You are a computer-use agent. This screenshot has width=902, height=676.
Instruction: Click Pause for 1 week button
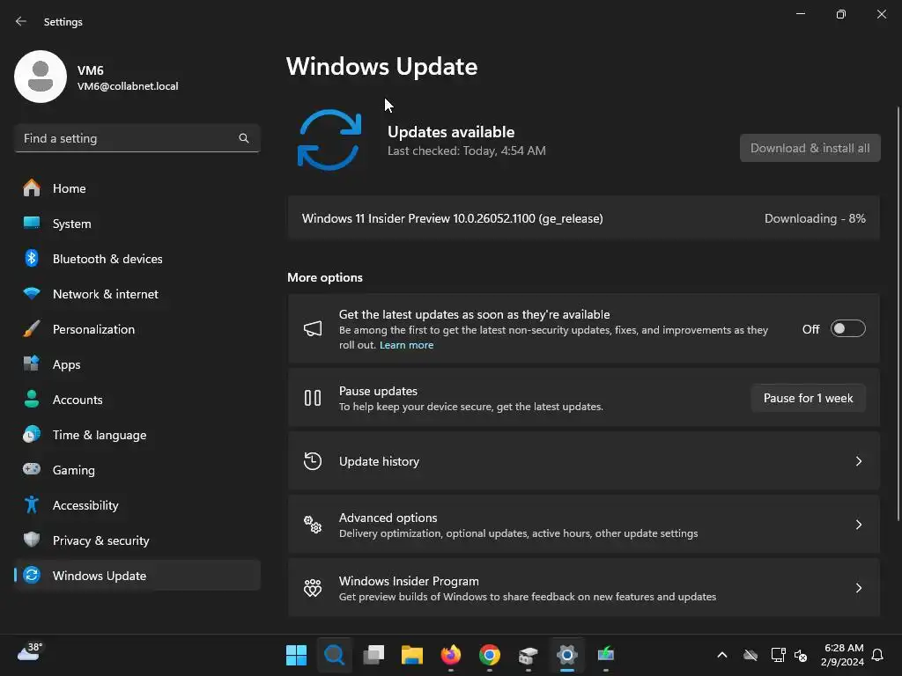809,398
